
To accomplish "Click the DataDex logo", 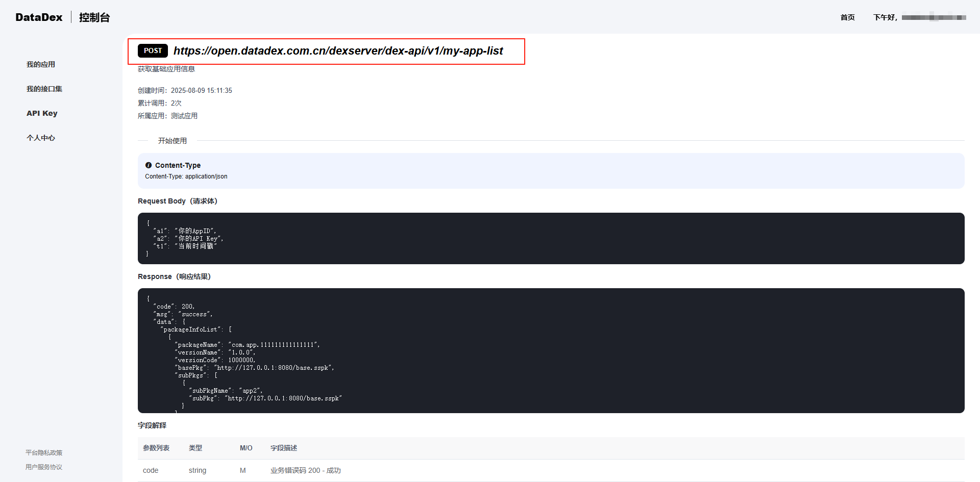I will [38, 17].
